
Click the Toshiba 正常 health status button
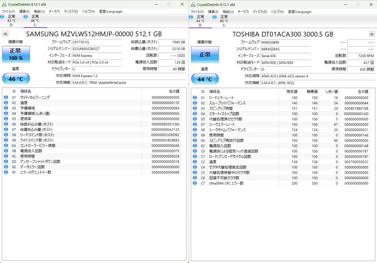[205, 54]
